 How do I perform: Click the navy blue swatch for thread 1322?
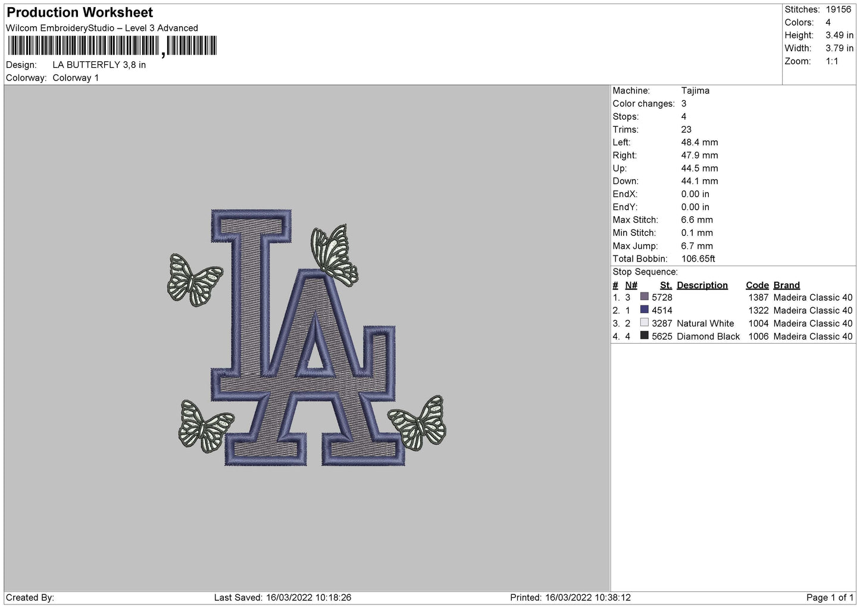pyautogui.click(x=644, y=310)
